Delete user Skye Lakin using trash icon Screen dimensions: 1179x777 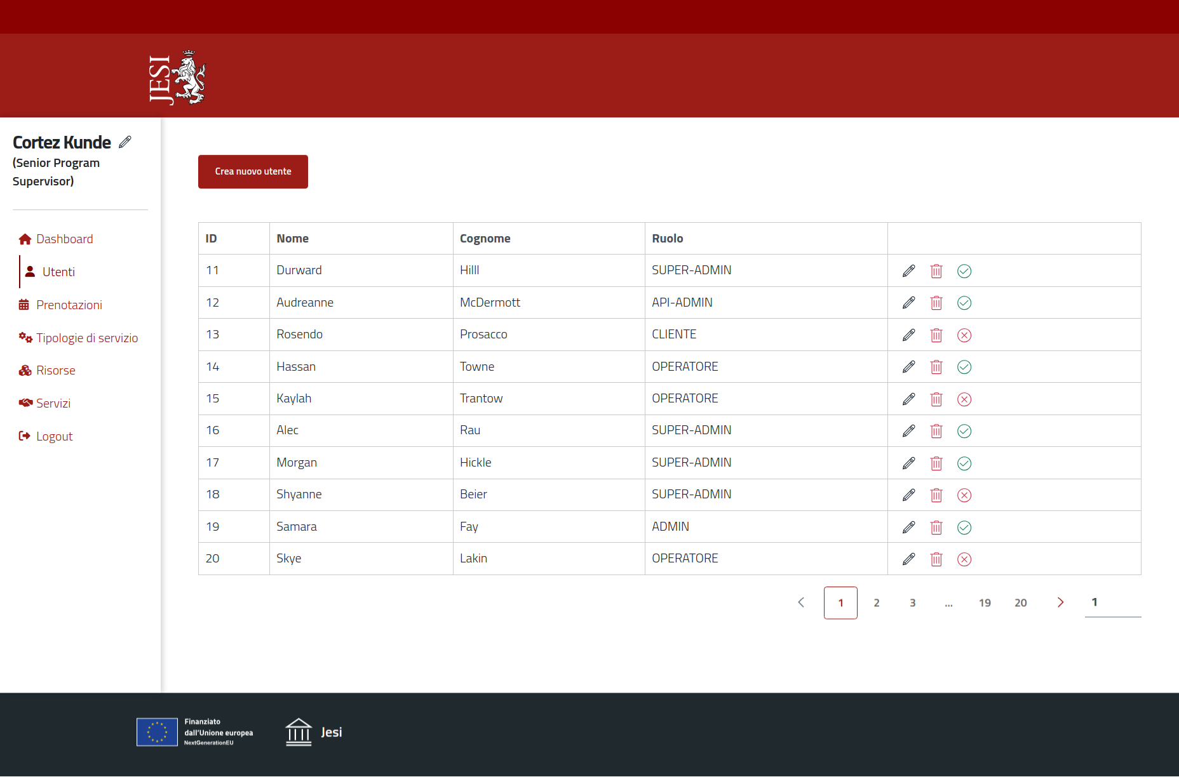pos(936,559)
